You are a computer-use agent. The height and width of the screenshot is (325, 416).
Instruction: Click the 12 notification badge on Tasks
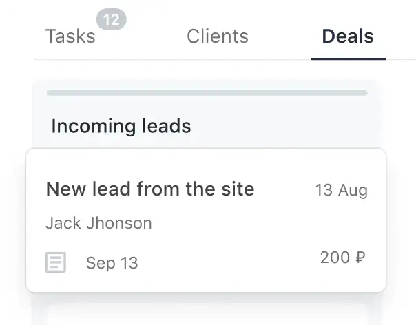pyautogui.click(x=112, y=21)
